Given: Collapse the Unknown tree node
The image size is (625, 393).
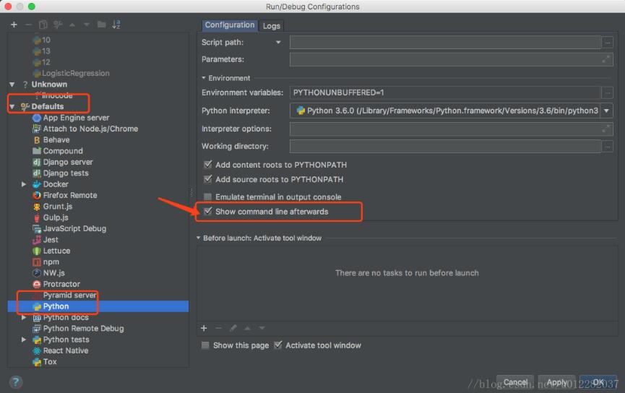Looking at the screenshot, I should click(12, 85).
